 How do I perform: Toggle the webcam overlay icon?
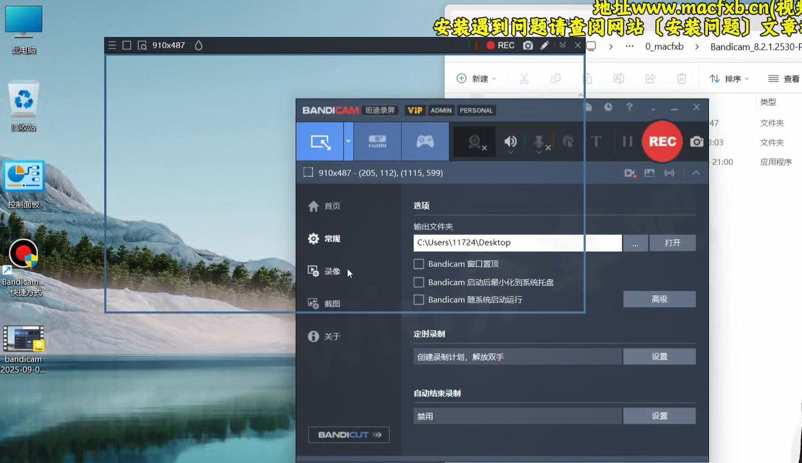[x=474, y=142]
